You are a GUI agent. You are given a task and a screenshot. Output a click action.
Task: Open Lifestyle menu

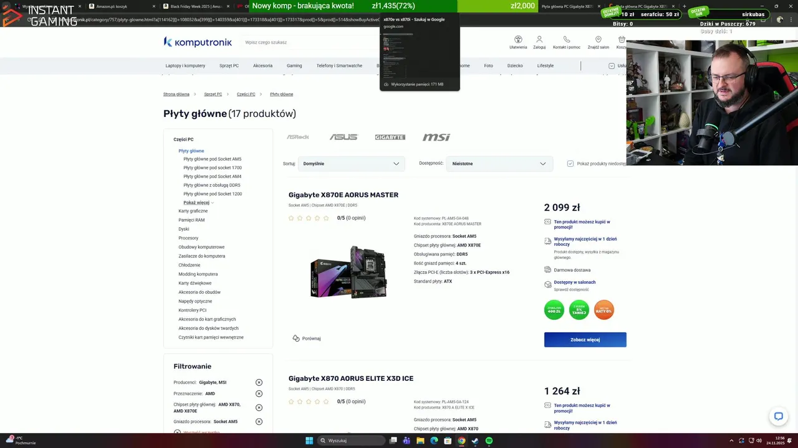(x=546, y=65)
